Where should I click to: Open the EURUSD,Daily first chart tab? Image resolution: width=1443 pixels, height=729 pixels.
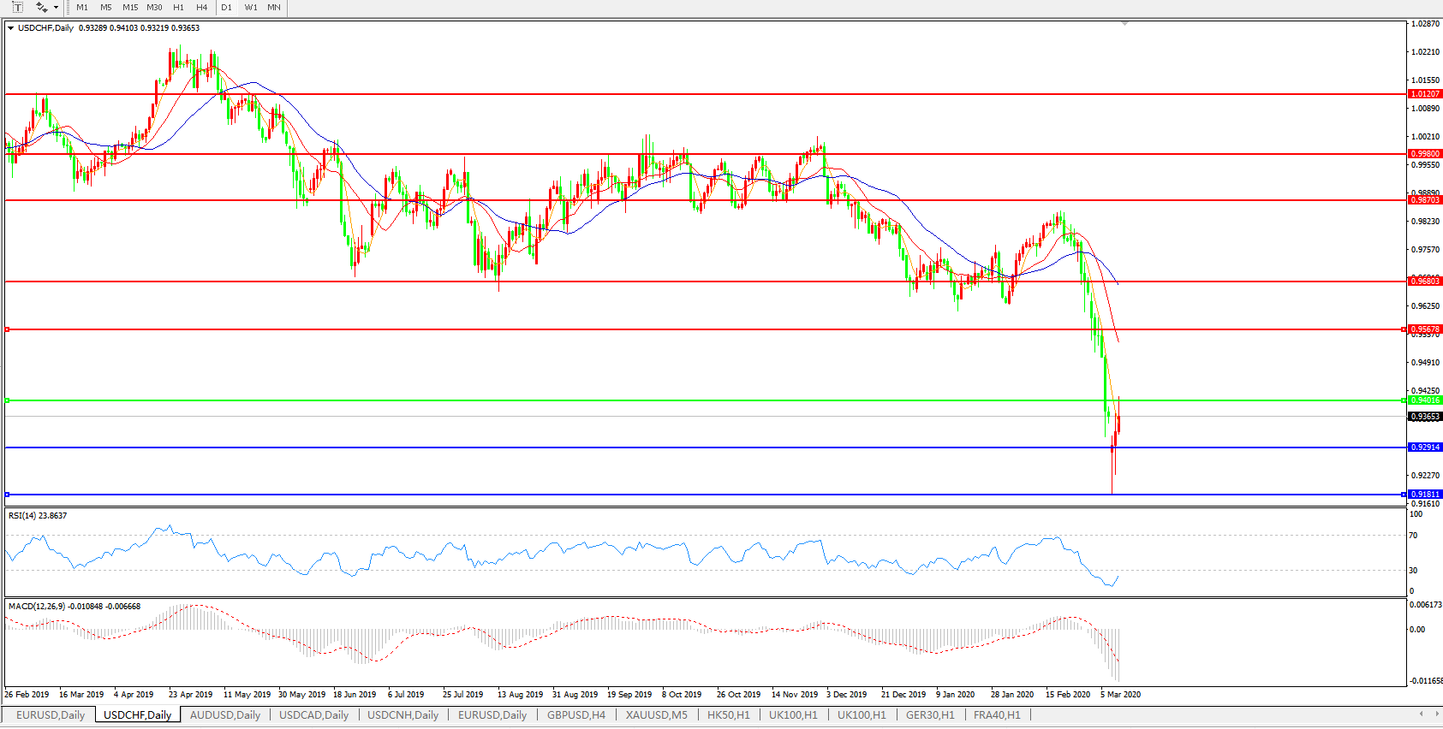[x=51, y=715]
